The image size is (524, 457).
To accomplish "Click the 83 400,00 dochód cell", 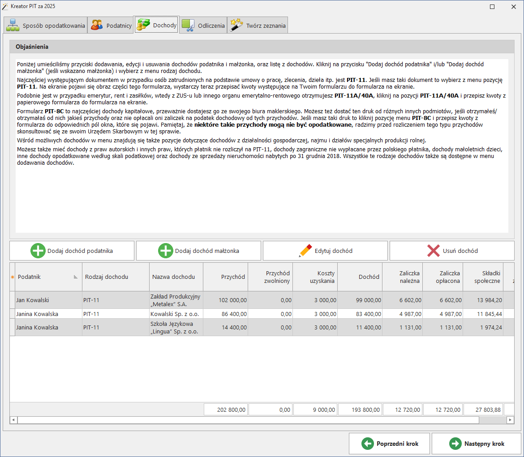I will (360, 314).
